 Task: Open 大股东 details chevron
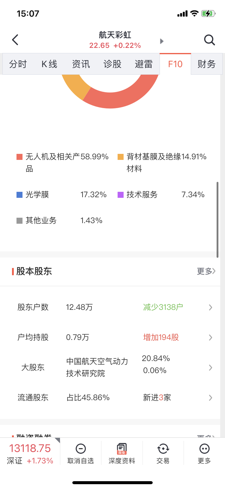click(211, 368)
